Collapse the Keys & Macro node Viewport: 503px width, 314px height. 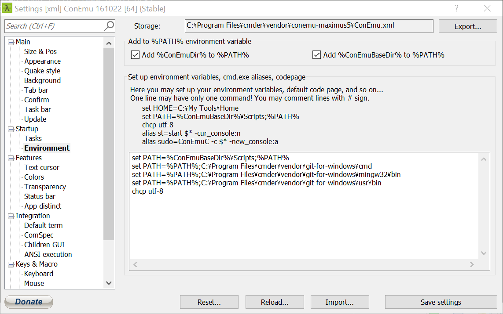pyautogui.click(x=11, y=264)
